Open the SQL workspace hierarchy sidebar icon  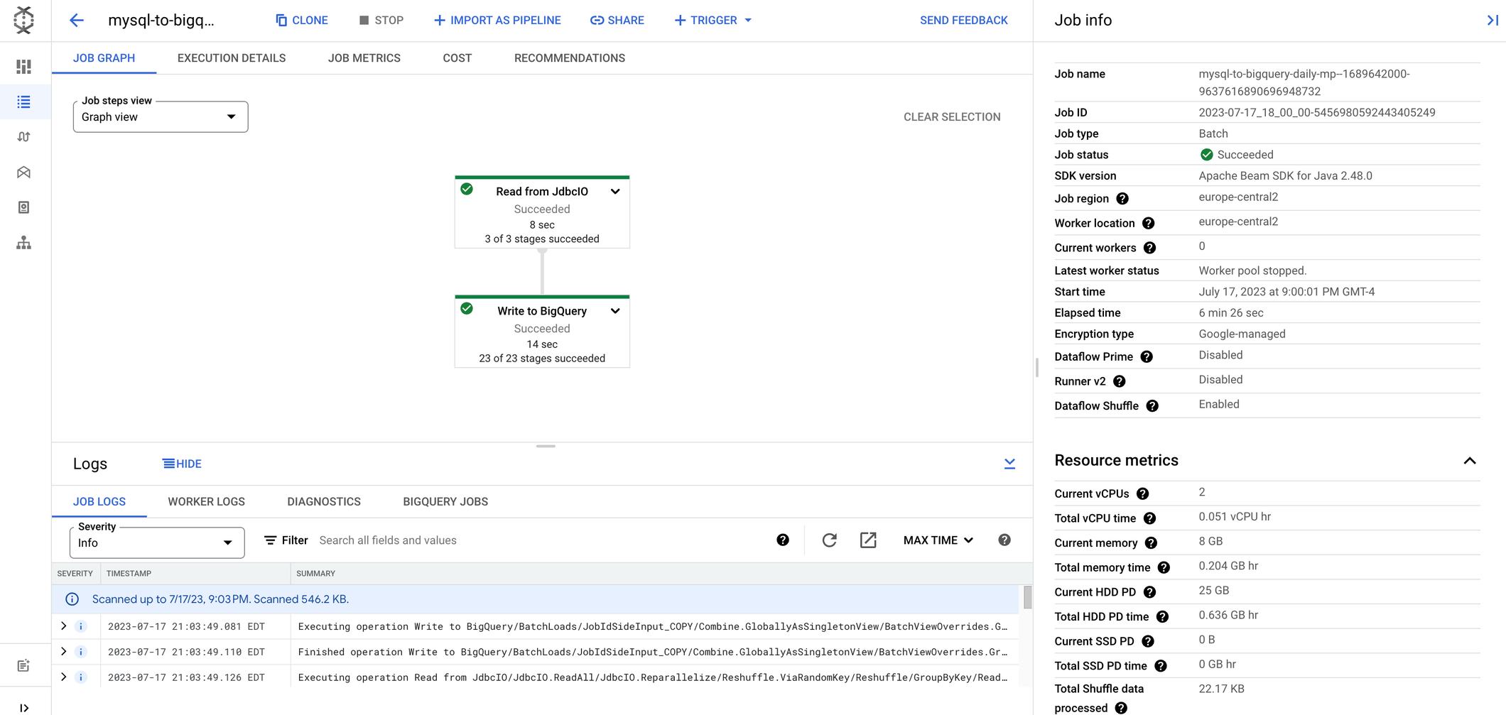23,243
